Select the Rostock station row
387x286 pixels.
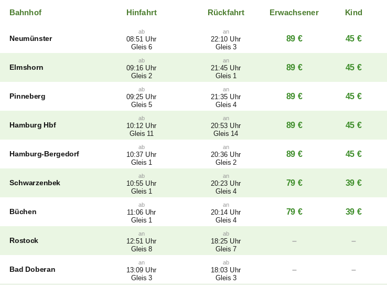193,241
